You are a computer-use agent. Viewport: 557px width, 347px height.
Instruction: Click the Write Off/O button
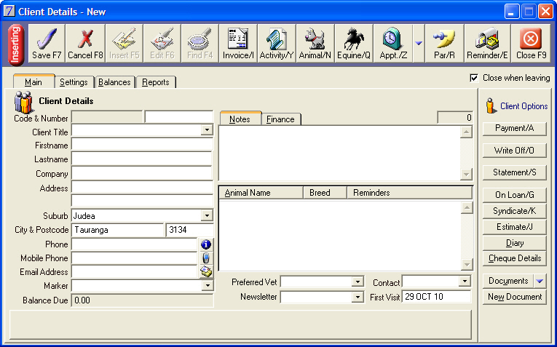(514, 151)
